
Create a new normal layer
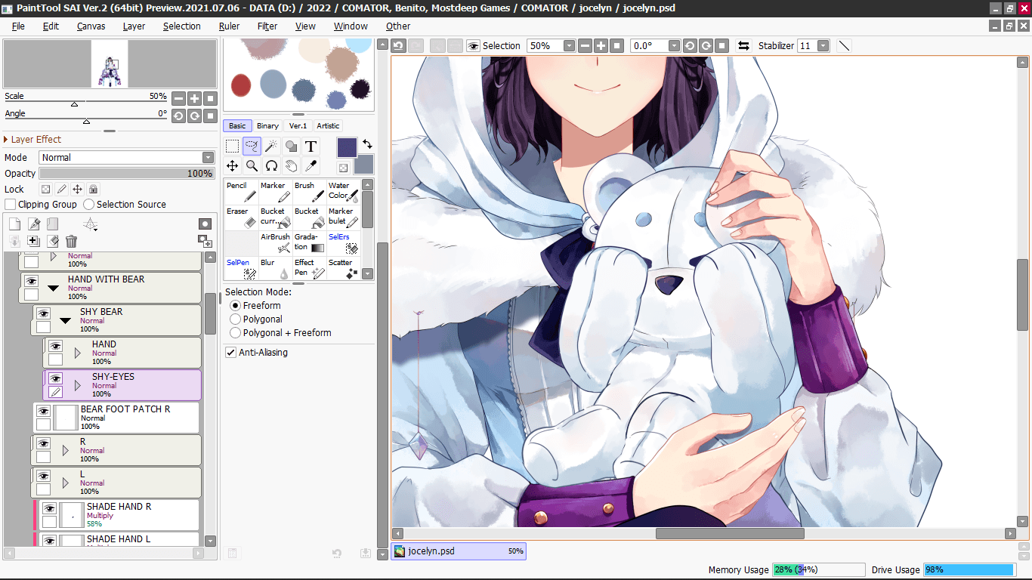(14, 224)
